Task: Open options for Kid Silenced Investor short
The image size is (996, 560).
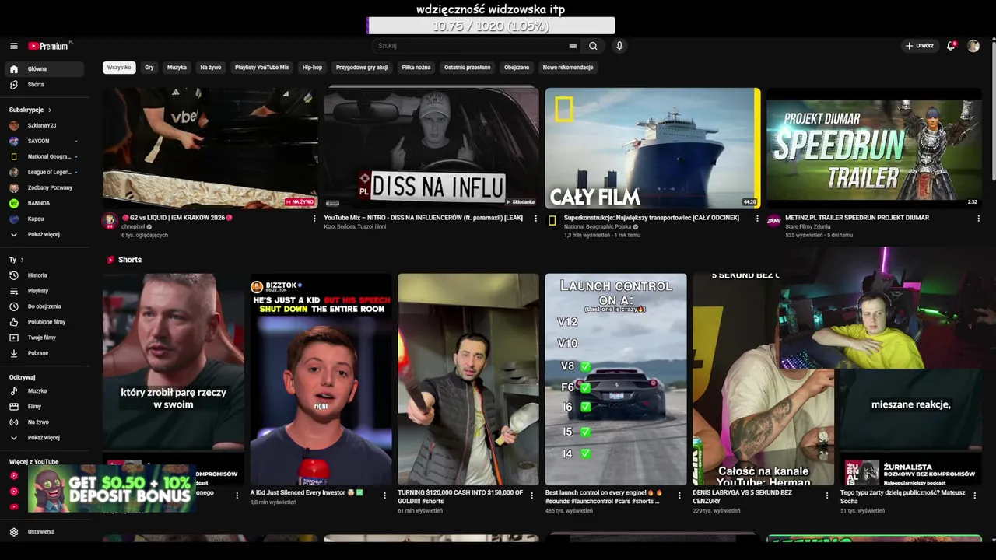Action: (384, 495)
